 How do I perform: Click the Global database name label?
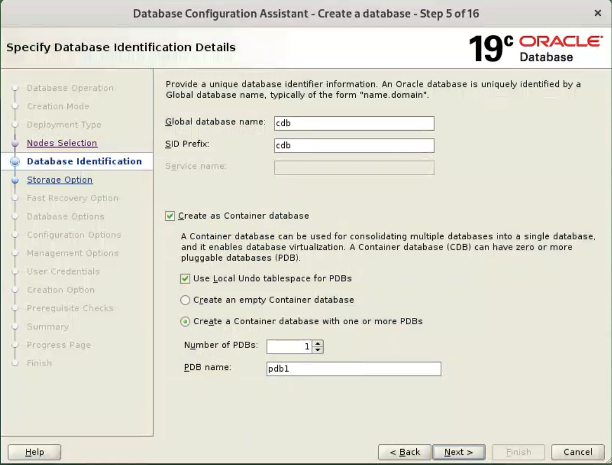[x=215, y=122]
